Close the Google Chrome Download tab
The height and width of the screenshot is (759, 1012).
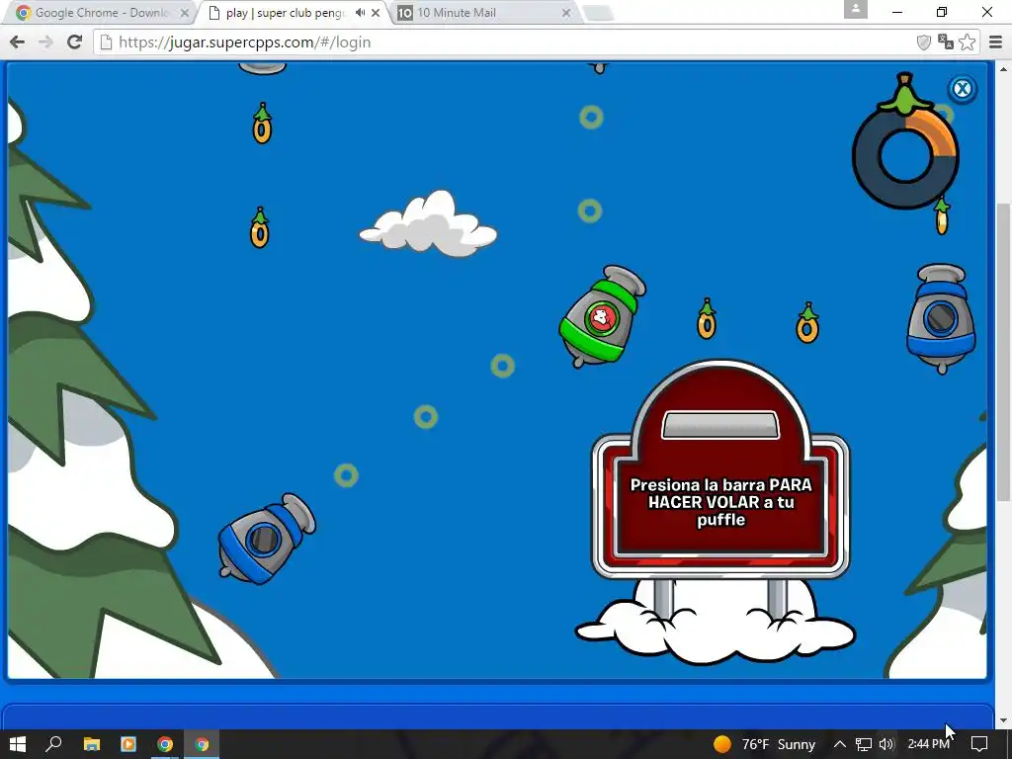[x=184, y=13]
